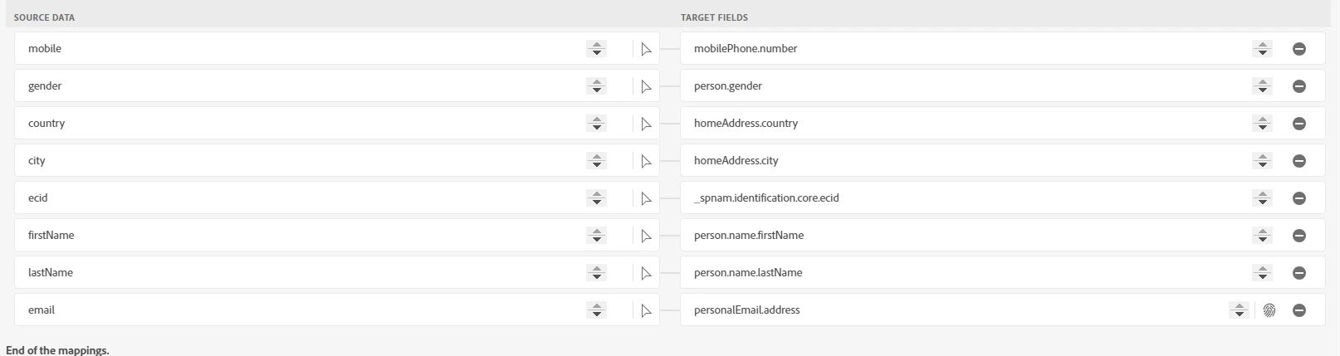
Task: Click the country source data field
Action: [x=299, y=124]
